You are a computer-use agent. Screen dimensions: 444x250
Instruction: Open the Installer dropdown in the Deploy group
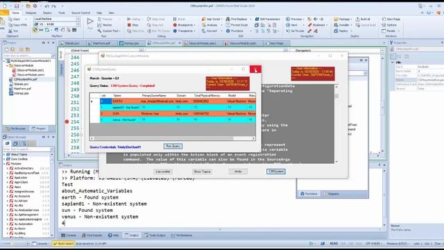click(x=343, y=25)
